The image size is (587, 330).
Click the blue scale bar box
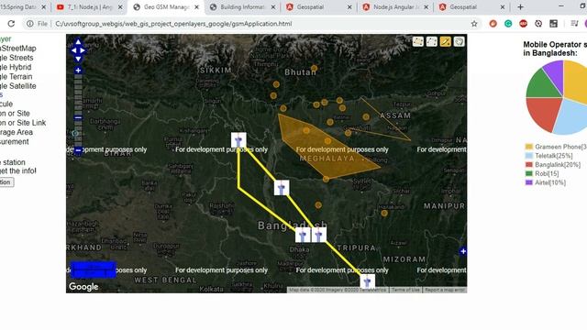point(93,269)
